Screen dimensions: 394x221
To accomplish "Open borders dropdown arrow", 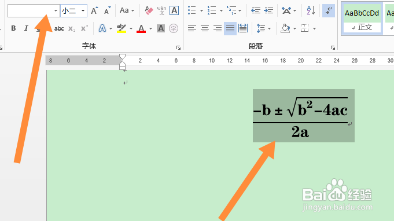I will click(314, 28).
